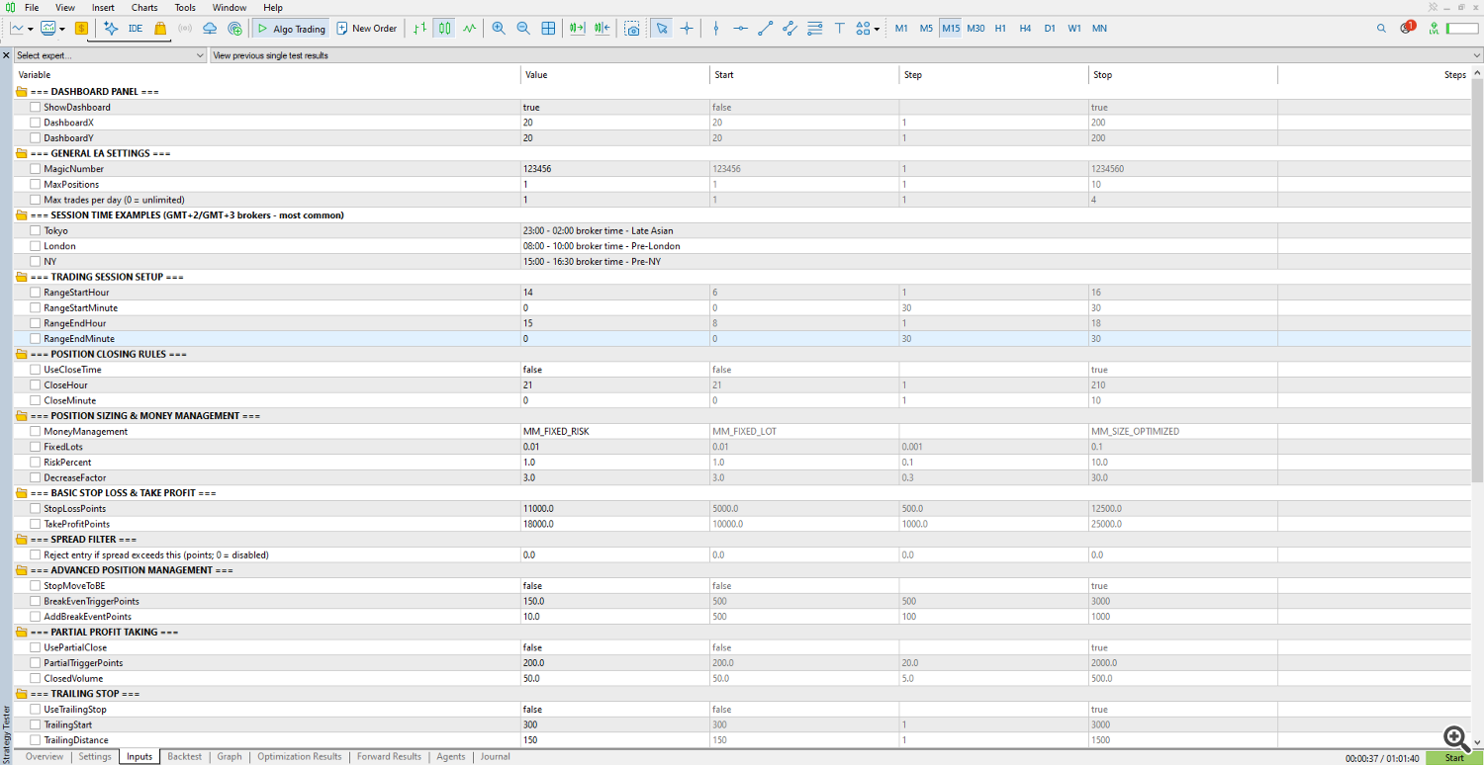Open the search magnifier icon
Viewport: 1484px width, 765px height.
(x=1381, y=29)
